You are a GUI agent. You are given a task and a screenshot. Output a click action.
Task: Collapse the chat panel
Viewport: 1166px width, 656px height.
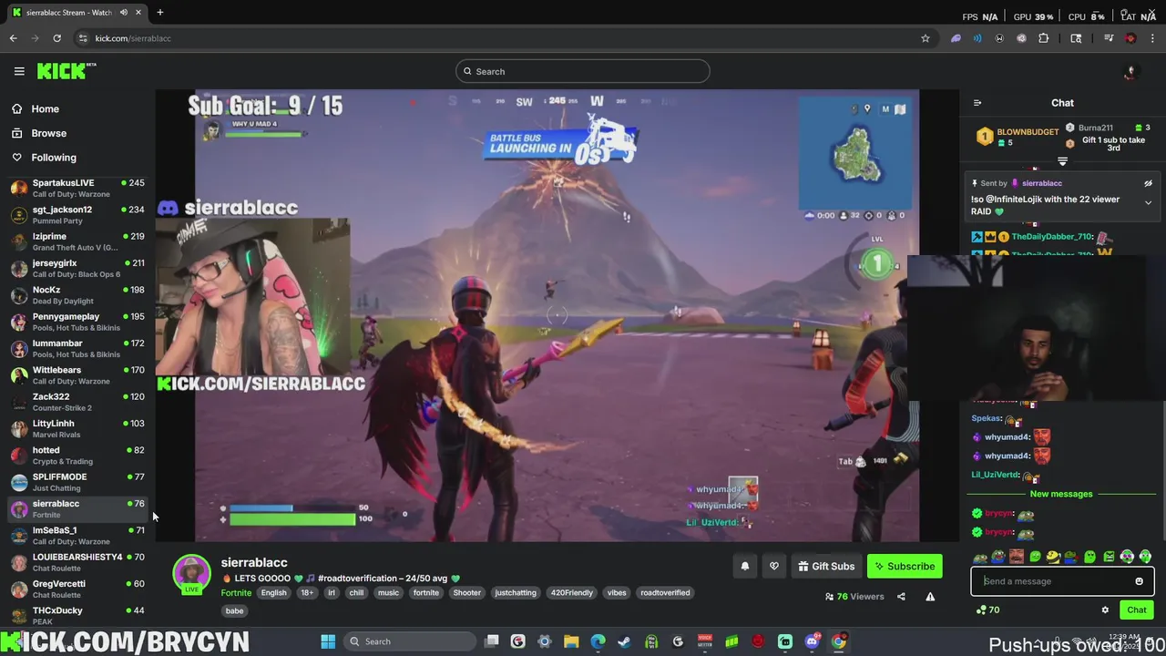point(977,103)
